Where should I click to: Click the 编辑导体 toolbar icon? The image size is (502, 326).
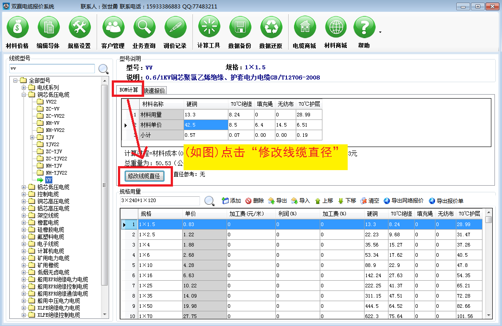point(48,32)
